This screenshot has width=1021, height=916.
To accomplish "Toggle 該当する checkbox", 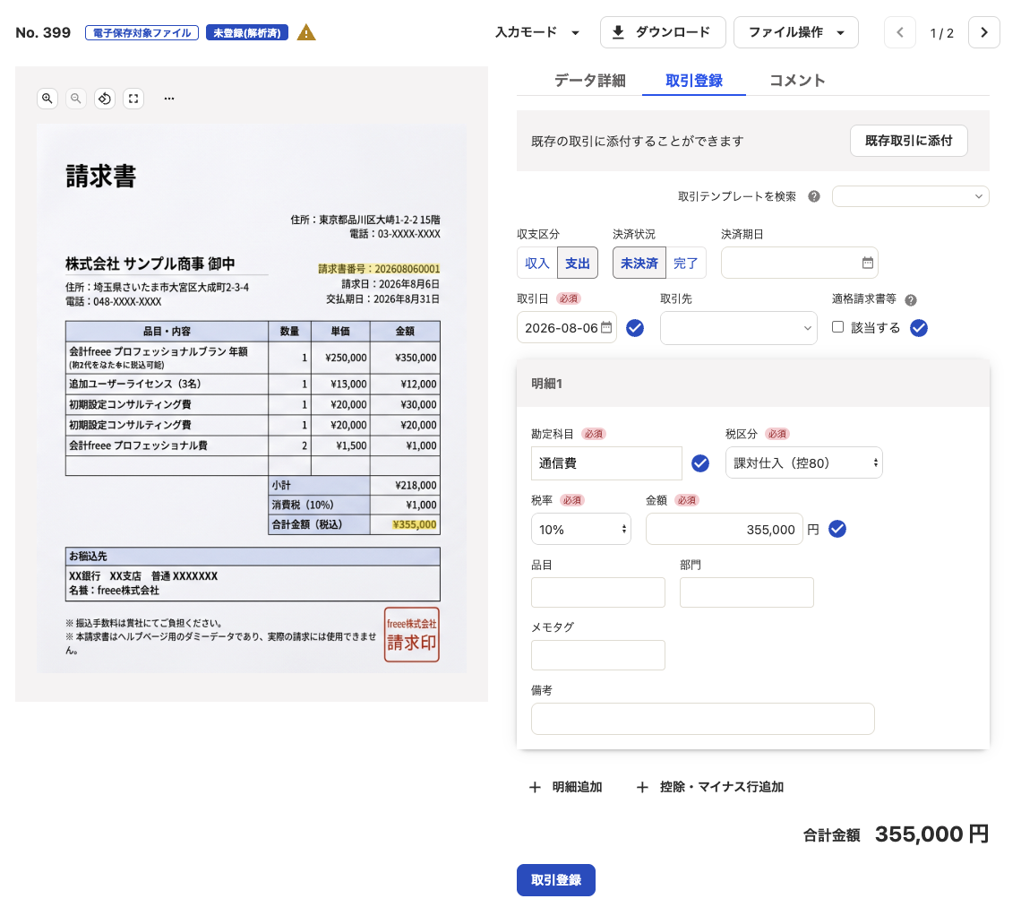I will click(x=838, y=327).
